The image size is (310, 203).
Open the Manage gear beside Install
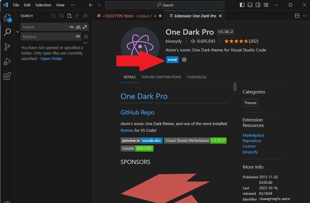coord(184,60)
